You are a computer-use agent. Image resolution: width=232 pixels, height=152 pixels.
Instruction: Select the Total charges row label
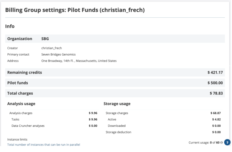(20, 93)
